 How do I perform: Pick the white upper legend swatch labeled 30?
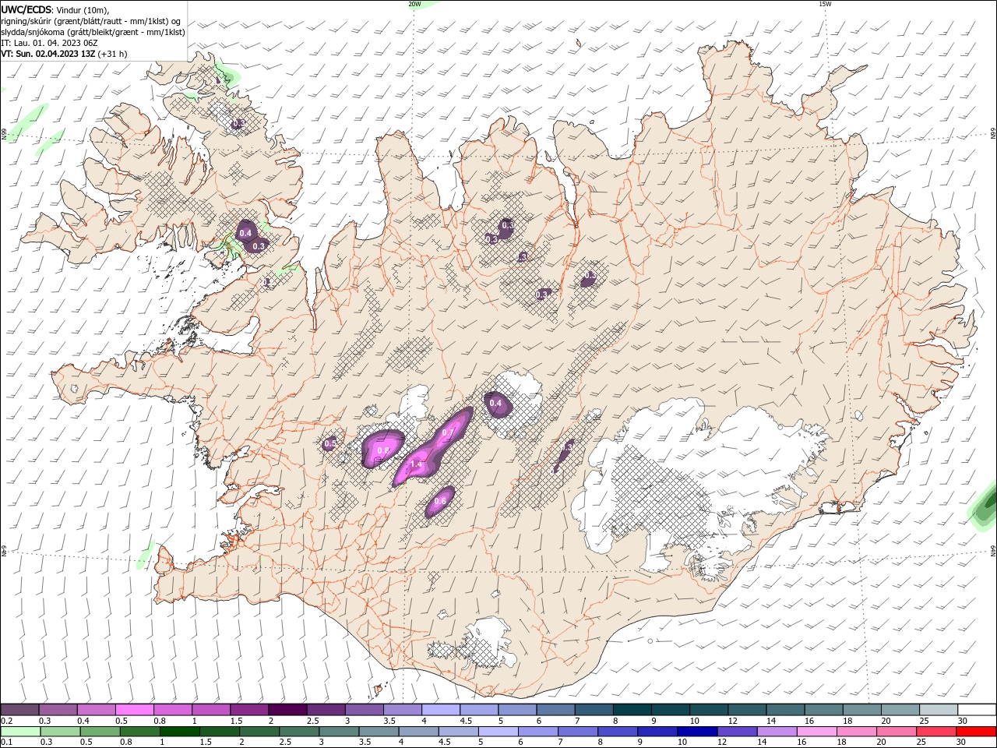tap(977, 710)
